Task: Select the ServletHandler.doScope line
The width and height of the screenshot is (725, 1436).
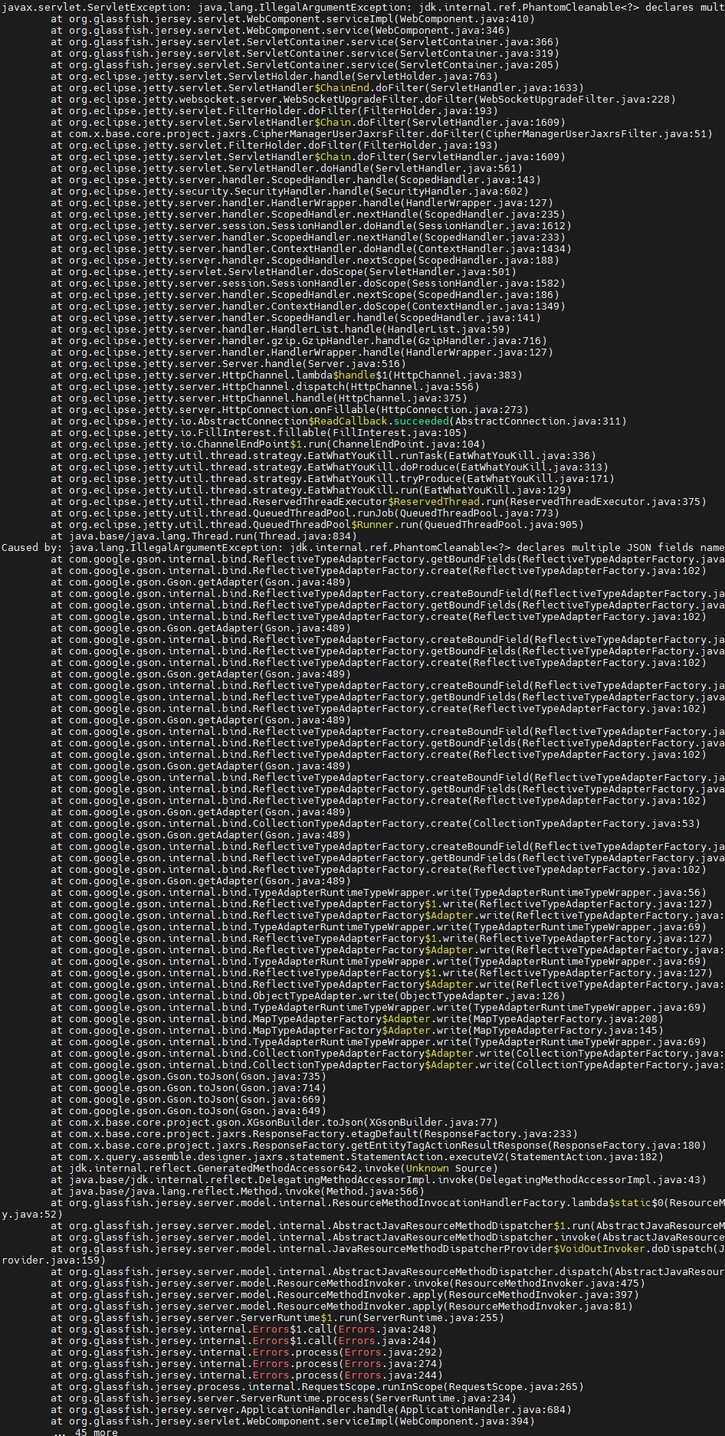Action: pos(284,271)
